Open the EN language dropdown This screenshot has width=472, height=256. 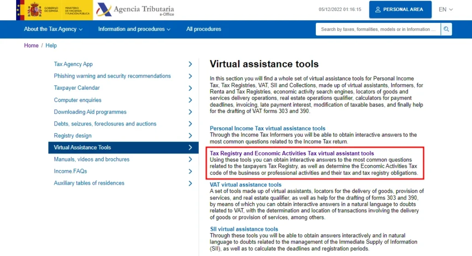[445, 10]
